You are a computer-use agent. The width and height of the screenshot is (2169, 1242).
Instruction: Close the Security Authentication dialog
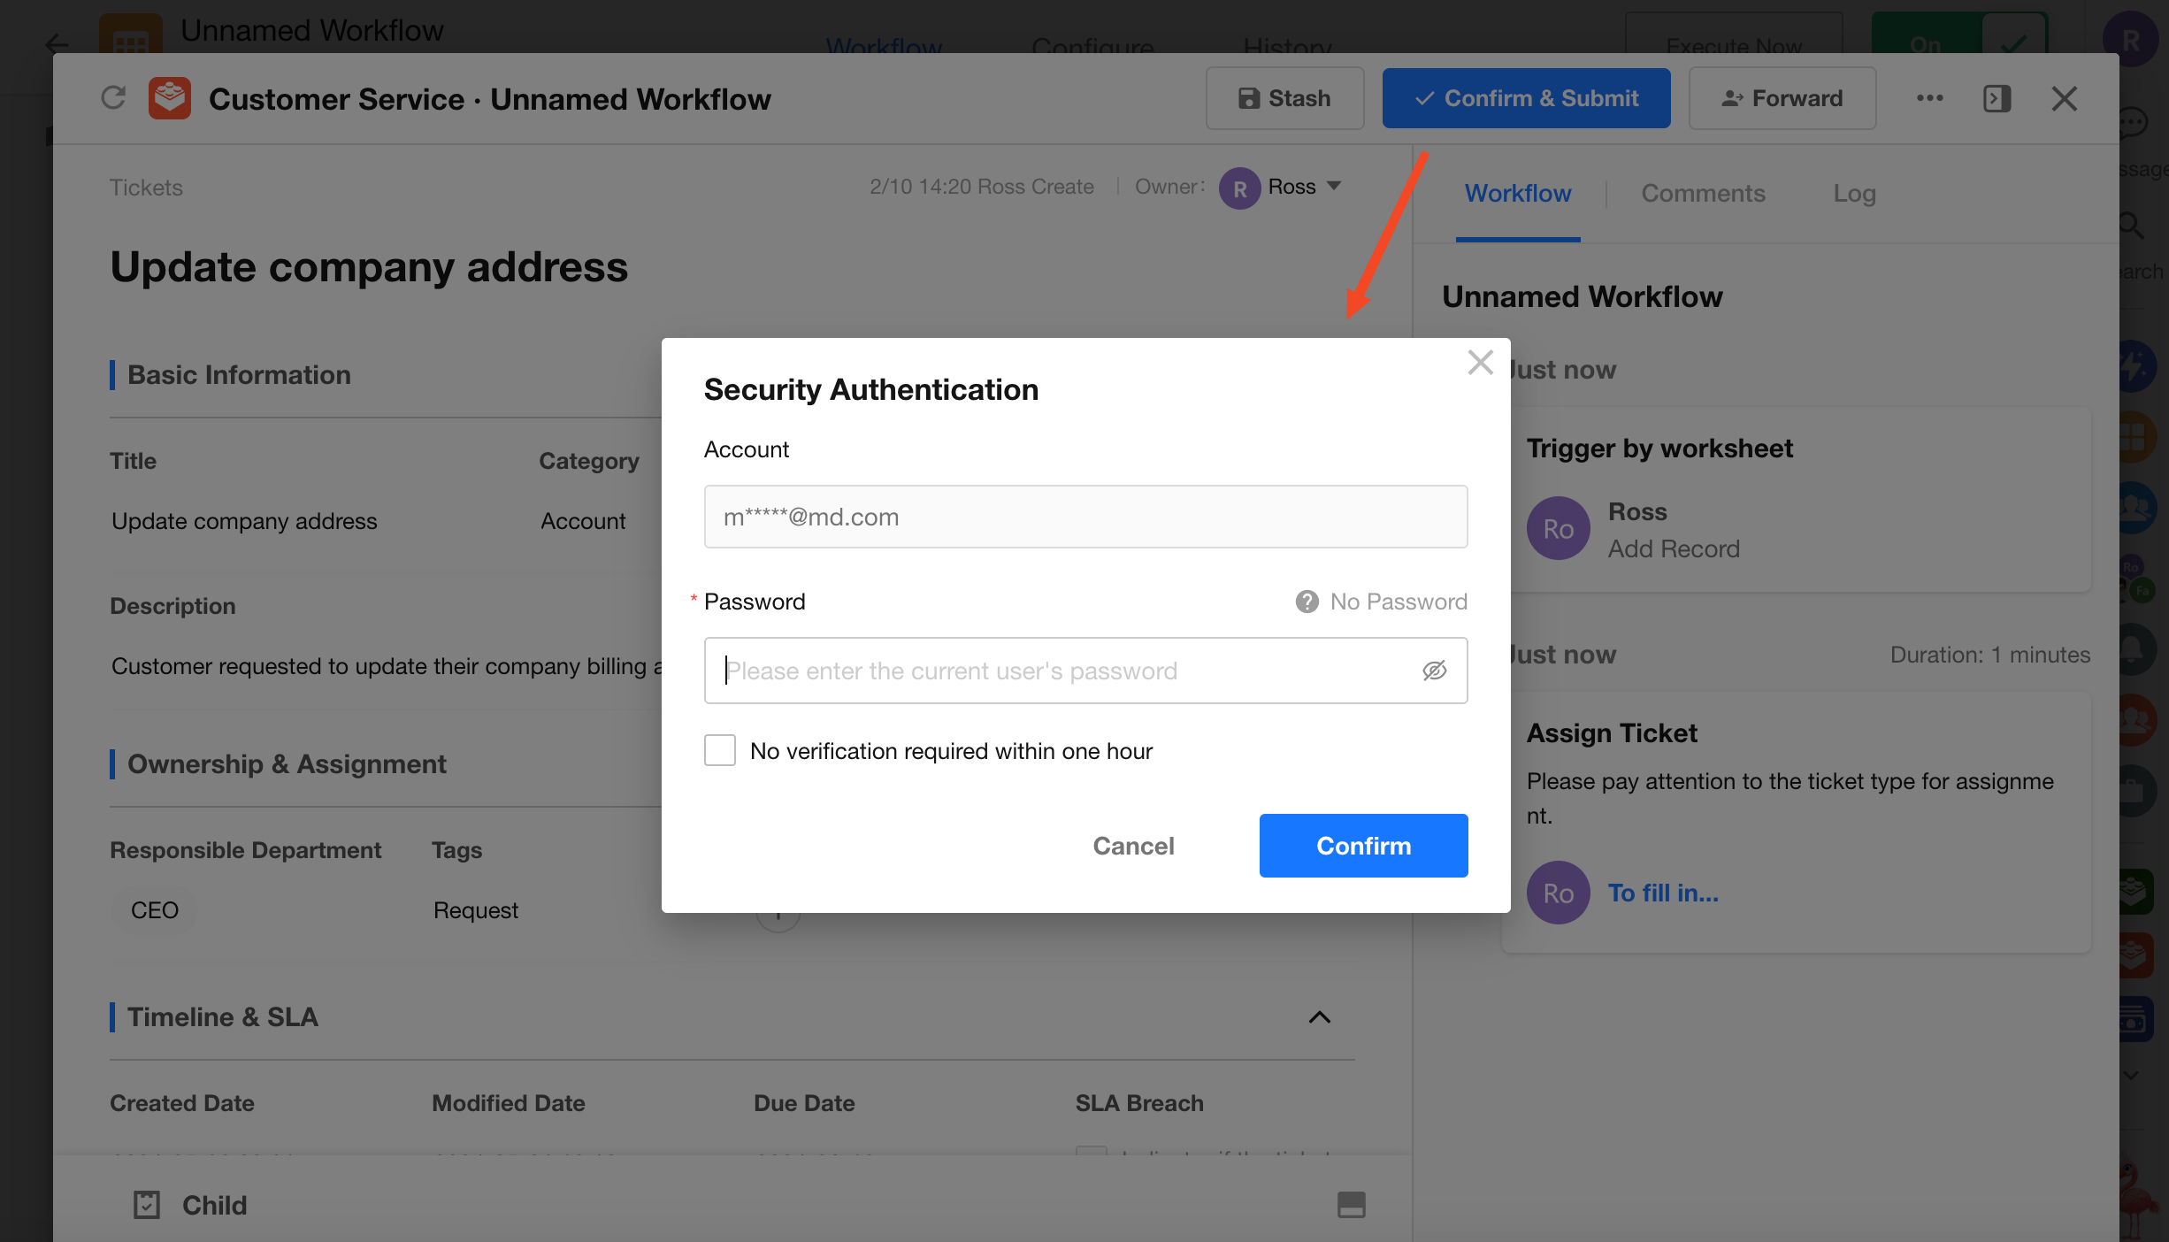[x=1480, y=363]
